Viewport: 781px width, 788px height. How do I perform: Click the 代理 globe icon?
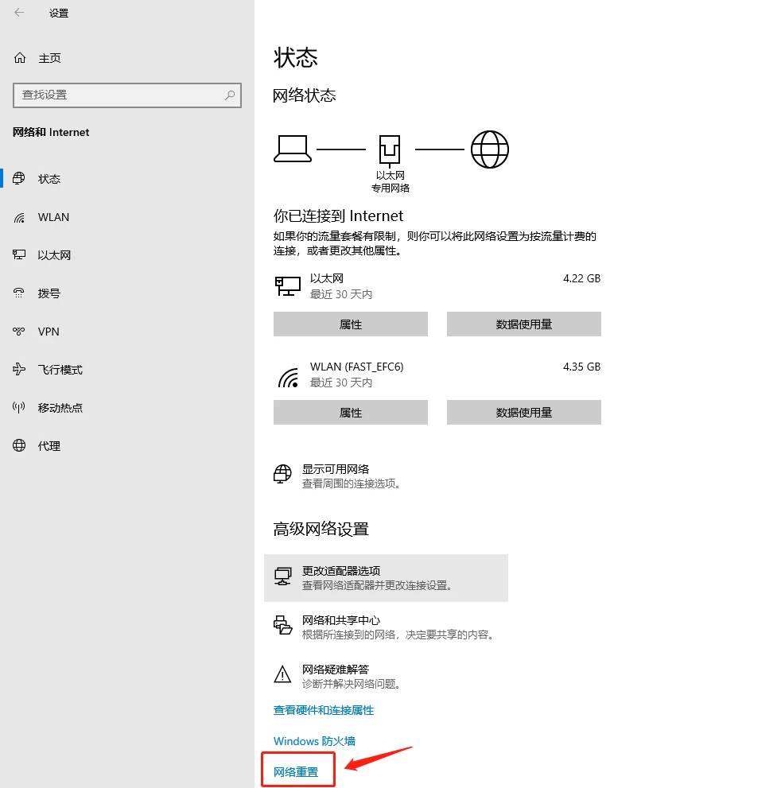pos(19,446)
